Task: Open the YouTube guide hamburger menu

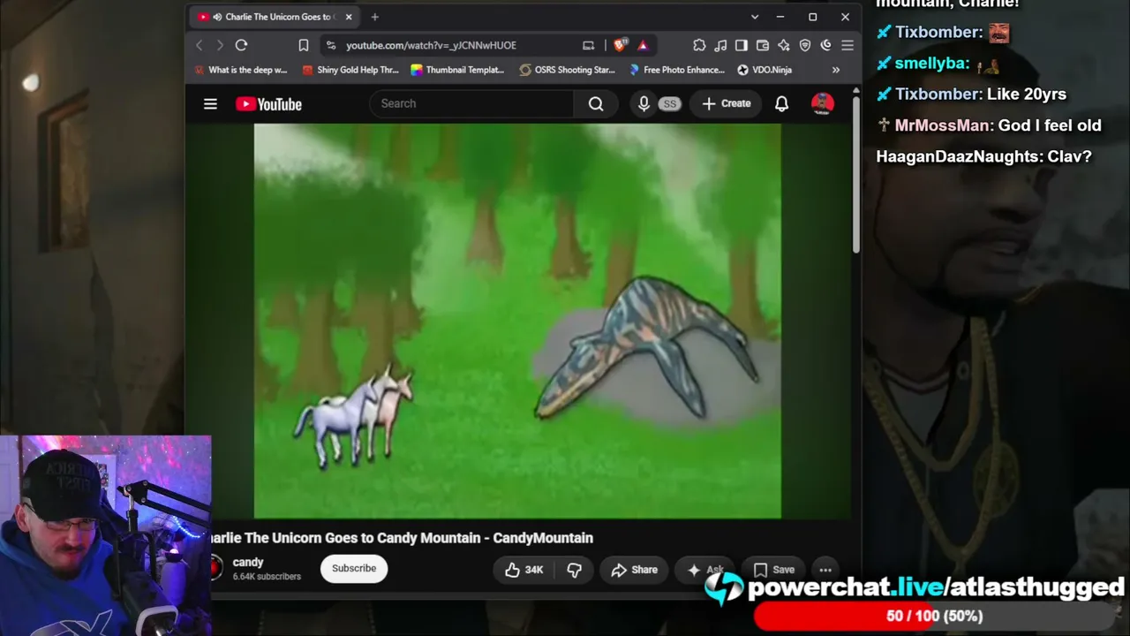Action: coord(210,104)
